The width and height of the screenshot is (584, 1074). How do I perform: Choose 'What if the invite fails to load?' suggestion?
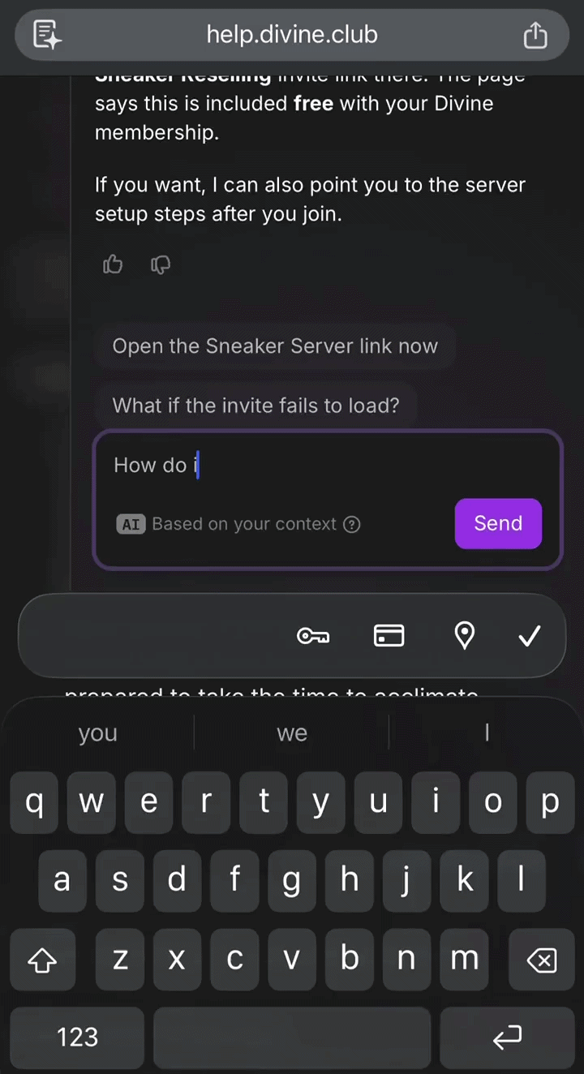tap(256, 405)
